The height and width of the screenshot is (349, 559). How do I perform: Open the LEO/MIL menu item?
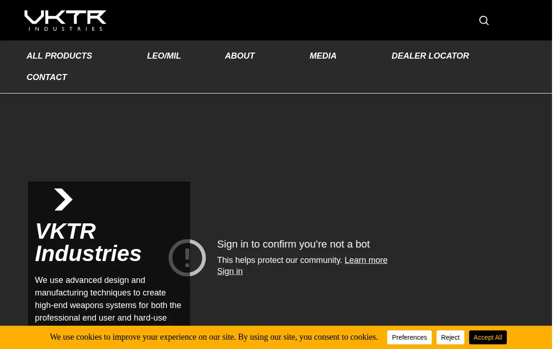pos(164,56)
